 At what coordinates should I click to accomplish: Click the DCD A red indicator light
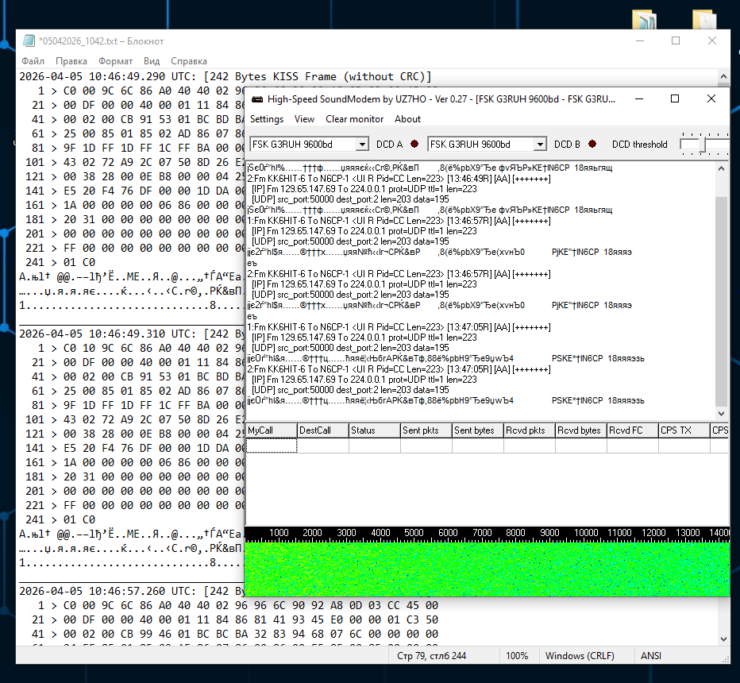(414, 145)
